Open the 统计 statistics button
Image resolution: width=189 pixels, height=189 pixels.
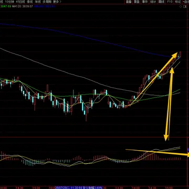pos(153,2)
